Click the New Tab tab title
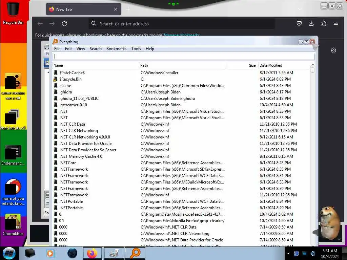Image resolution: width=347 pixels, height=260 pixels. click(64, 9)
